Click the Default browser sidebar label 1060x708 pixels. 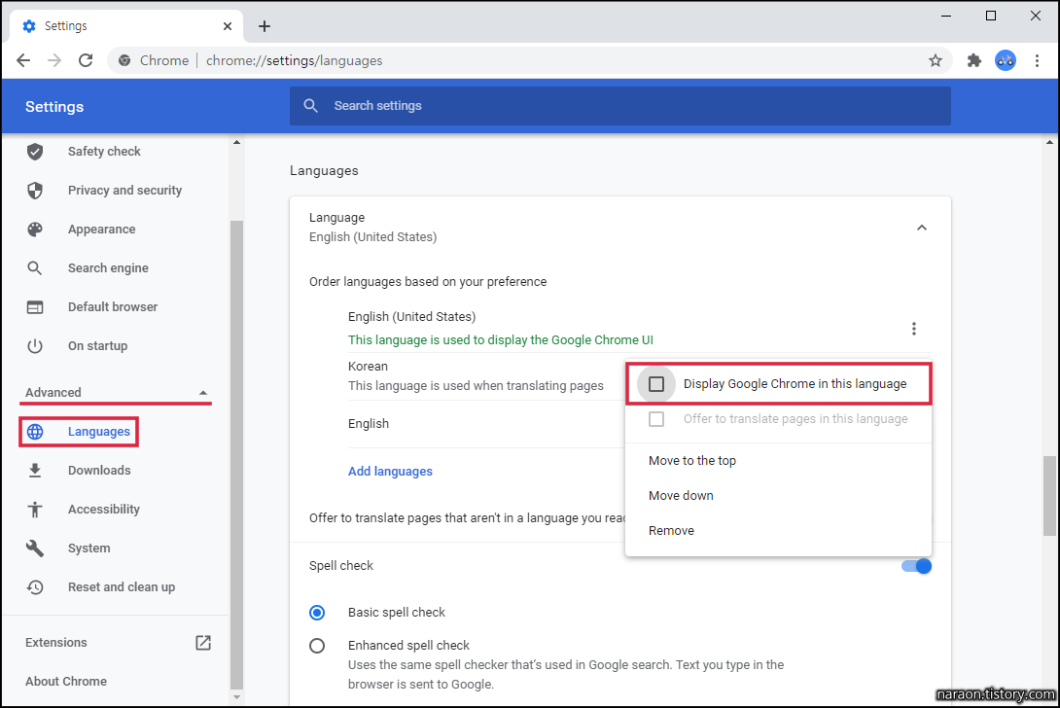113,307
